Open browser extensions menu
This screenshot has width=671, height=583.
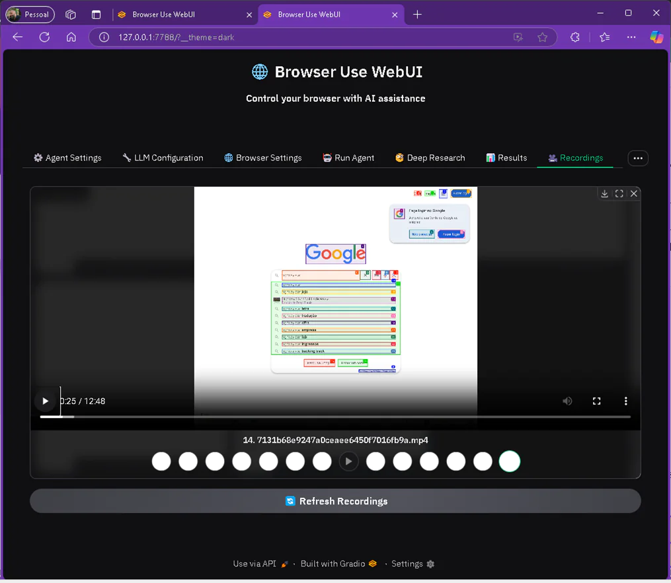tap(575, 37)
